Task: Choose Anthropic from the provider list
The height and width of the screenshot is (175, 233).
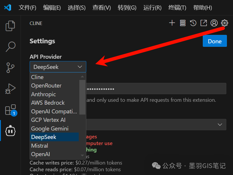Action: pyautogui.click(x=44, y=94)
